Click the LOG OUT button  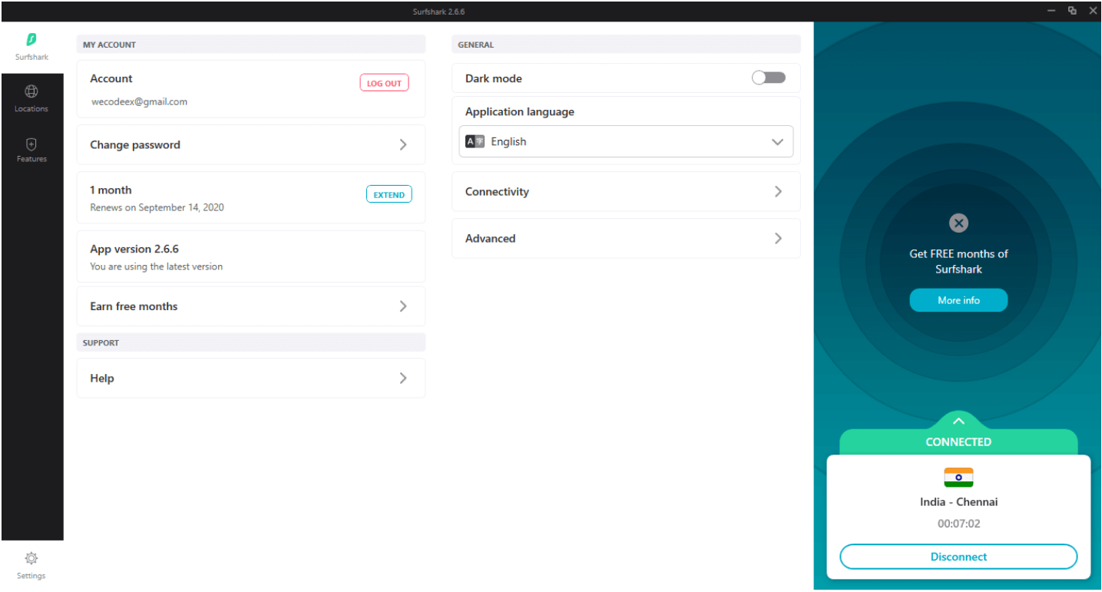coord(384,83)
